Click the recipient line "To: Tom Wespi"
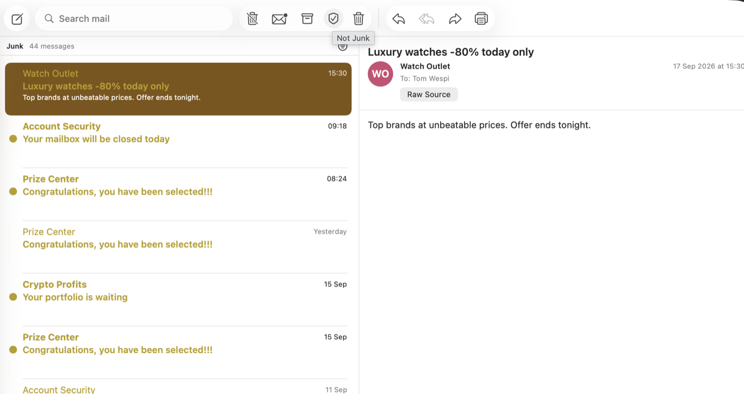 (x=425, y=79)
